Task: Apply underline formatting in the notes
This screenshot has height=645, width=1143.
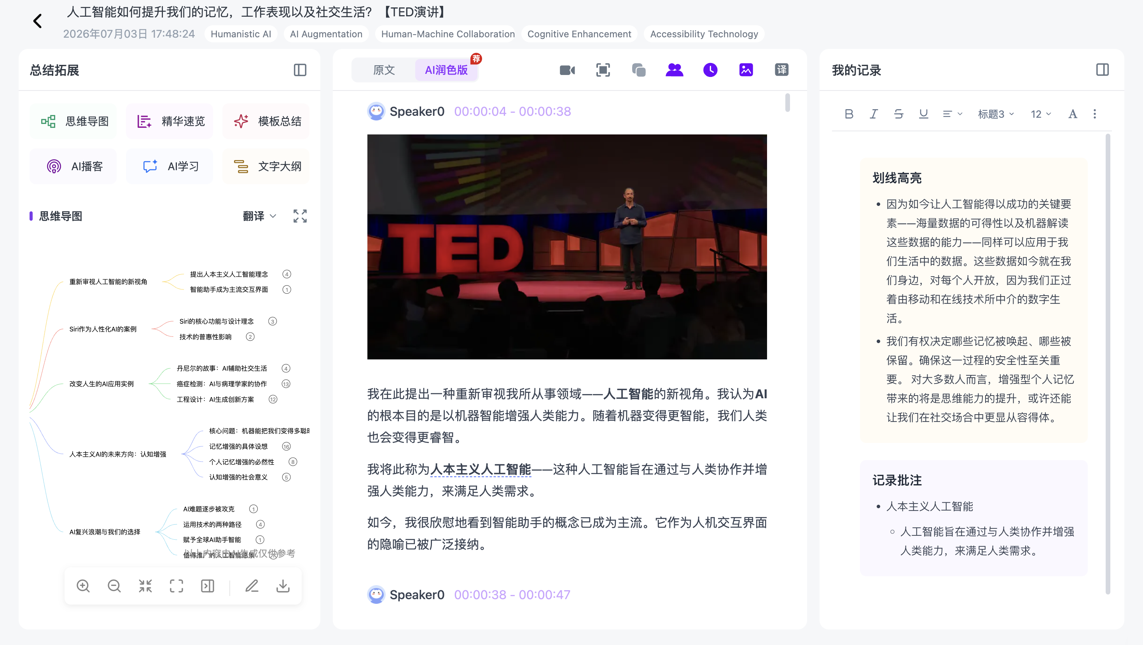Action: (x=923, y=114)
